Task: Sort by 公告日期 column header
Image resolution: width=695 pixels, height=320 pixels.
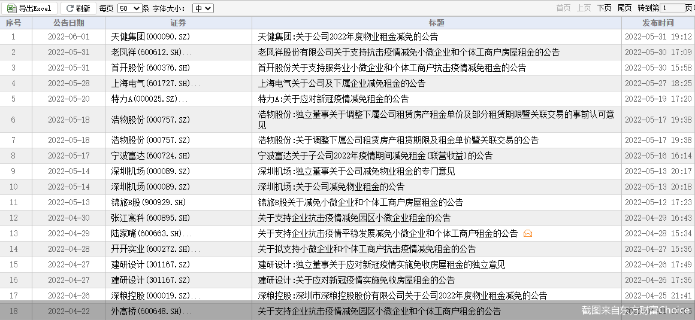Action: [68, 23]
